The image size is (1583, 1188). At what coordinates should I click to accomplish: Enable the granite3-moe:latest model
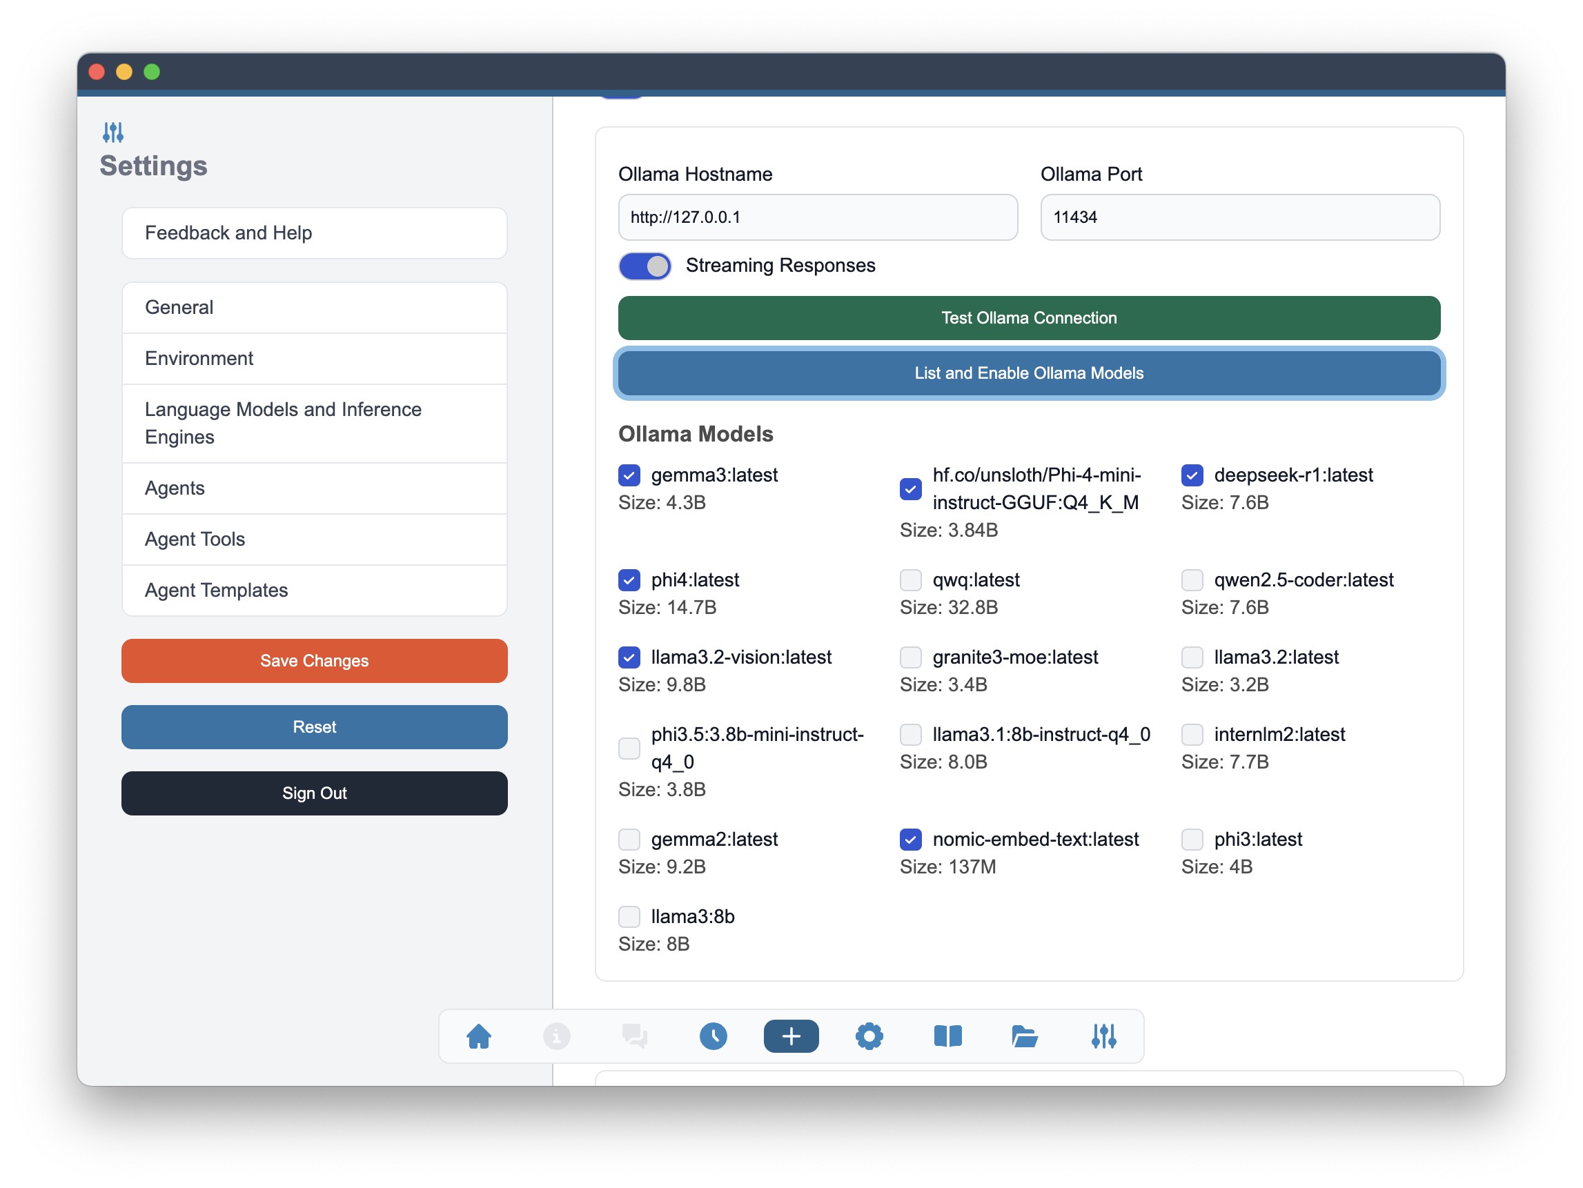pos(910,657)
